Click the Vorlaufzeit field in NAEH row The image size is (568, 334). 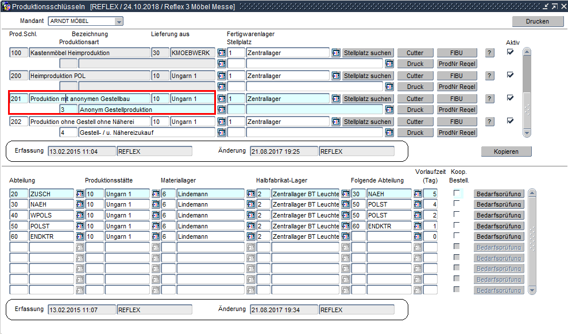coord(431,204)
